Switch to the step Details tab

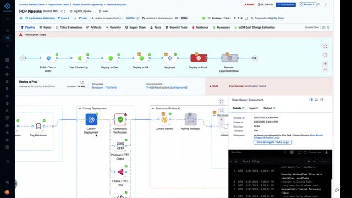coord(238,108)
